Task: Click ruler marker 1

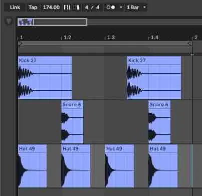Action: pyautogui.click(x=21, y=38)
